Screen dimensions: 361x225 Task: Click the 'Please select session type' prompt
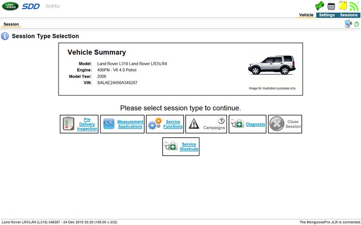click(180, 108)
